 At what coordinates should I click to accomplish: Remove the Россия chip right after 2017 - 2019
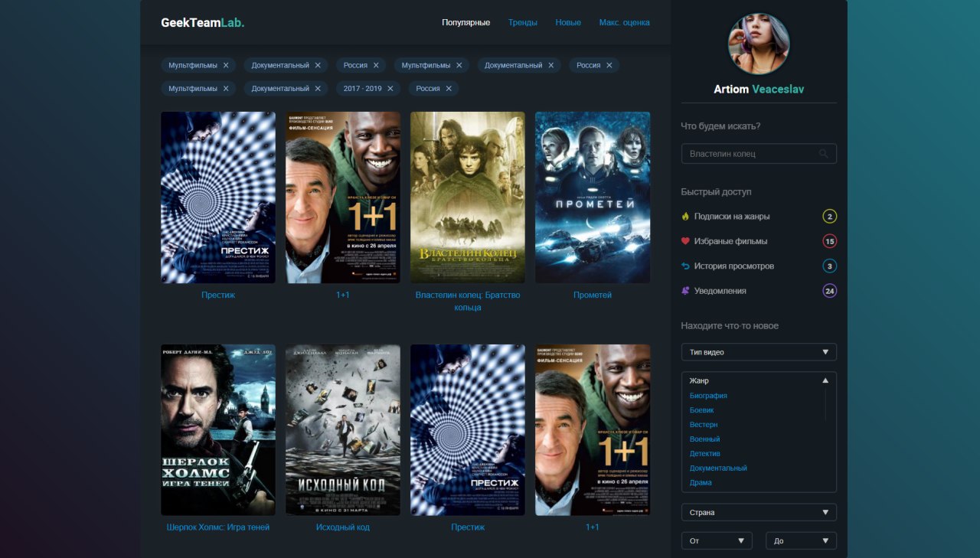click(x=448, y=89)
